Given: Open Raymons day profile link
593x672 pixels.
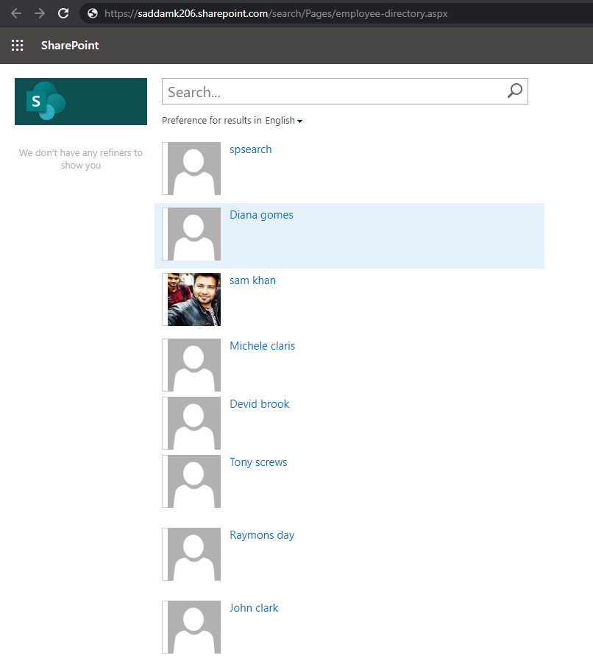Looking at the screenshot, I should pos(262,535).
